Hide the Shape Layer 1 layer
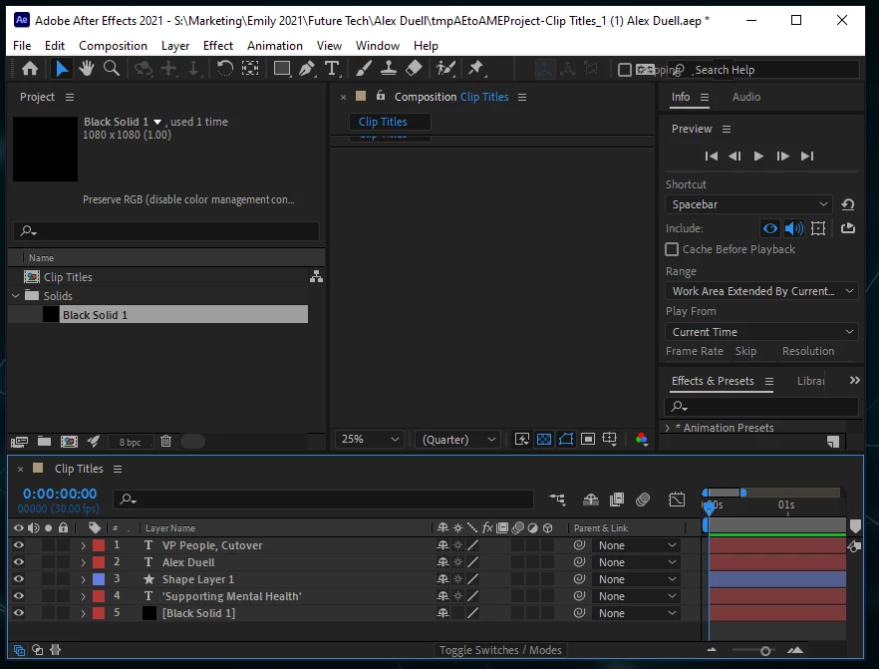Viewport: 879px width, 669px height. 19,578
